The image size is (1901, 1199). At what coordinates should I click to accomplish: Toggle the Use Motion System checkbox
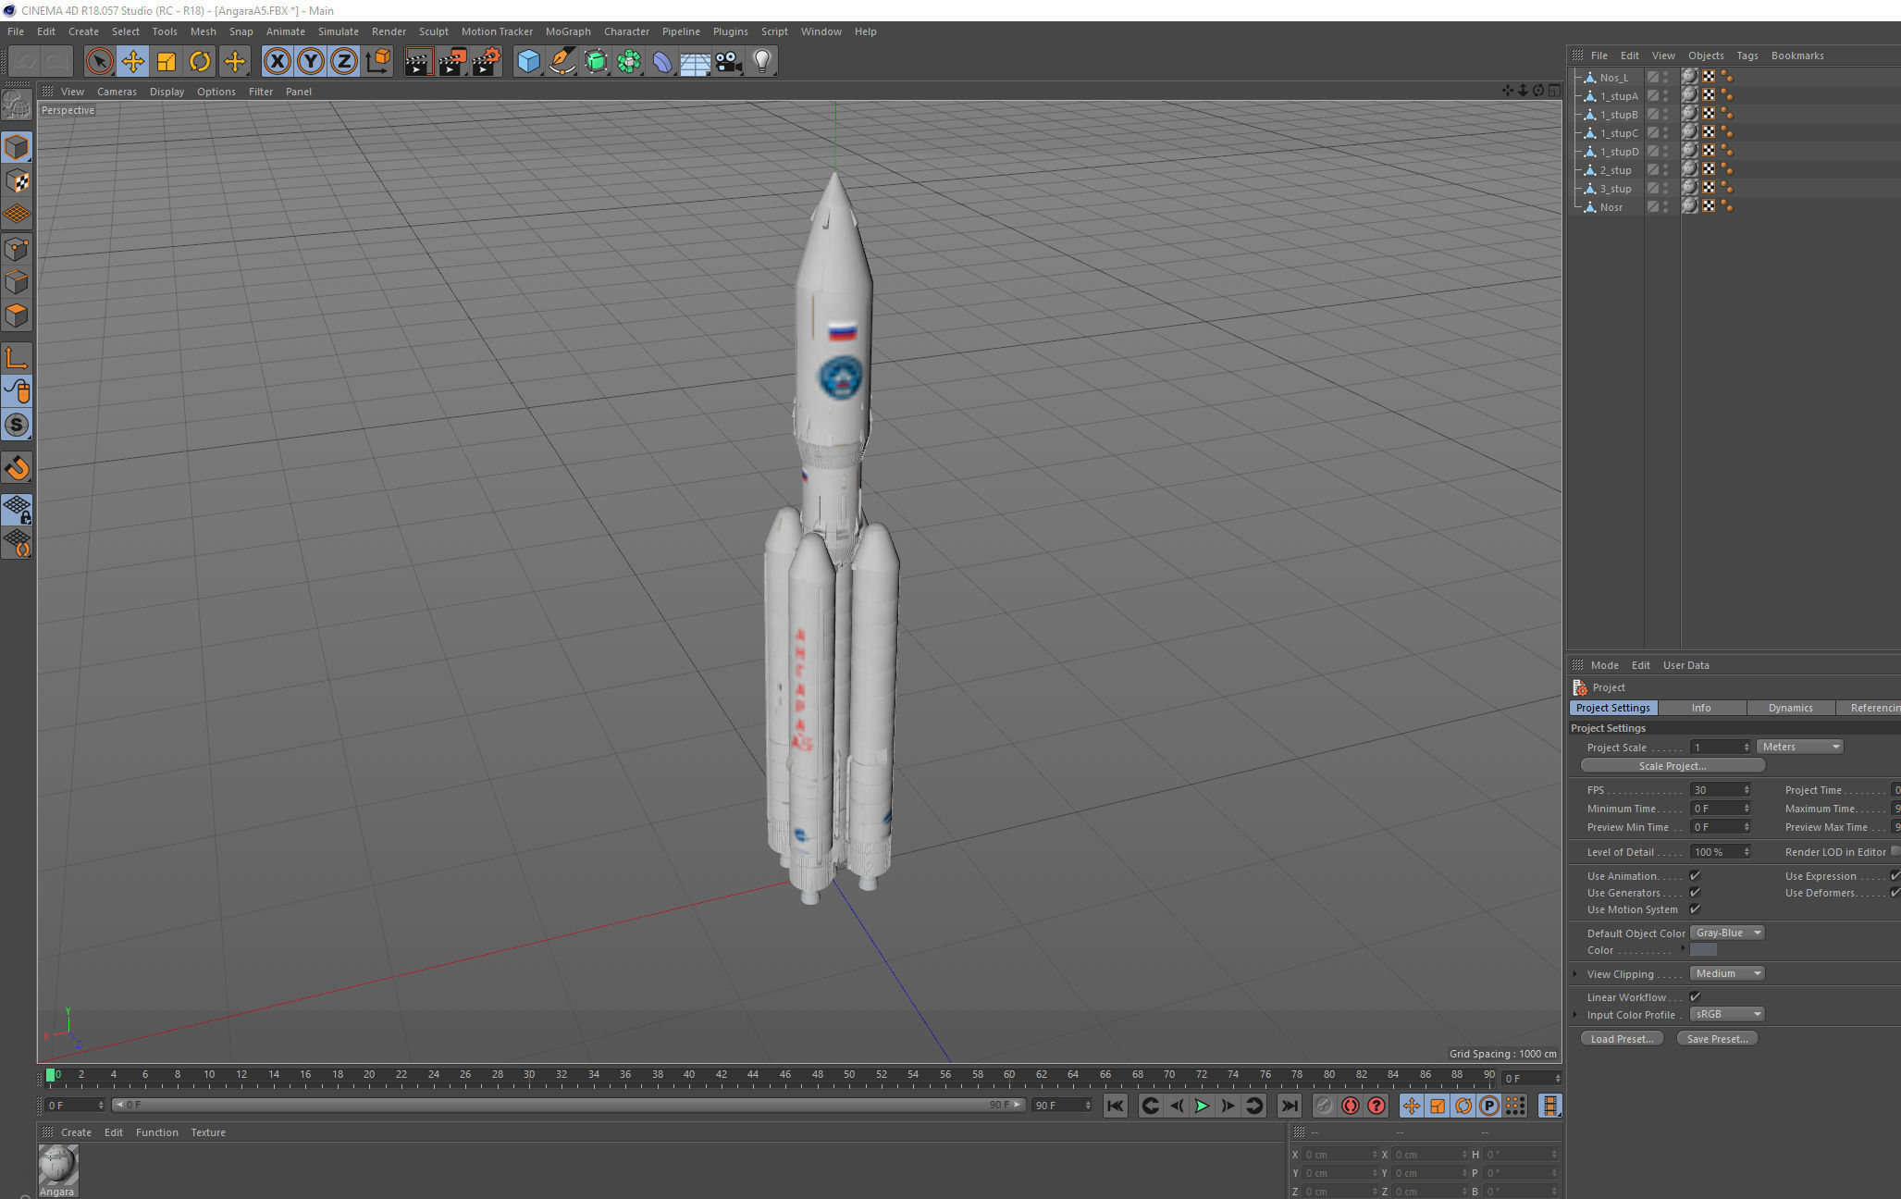(1695, 909)
